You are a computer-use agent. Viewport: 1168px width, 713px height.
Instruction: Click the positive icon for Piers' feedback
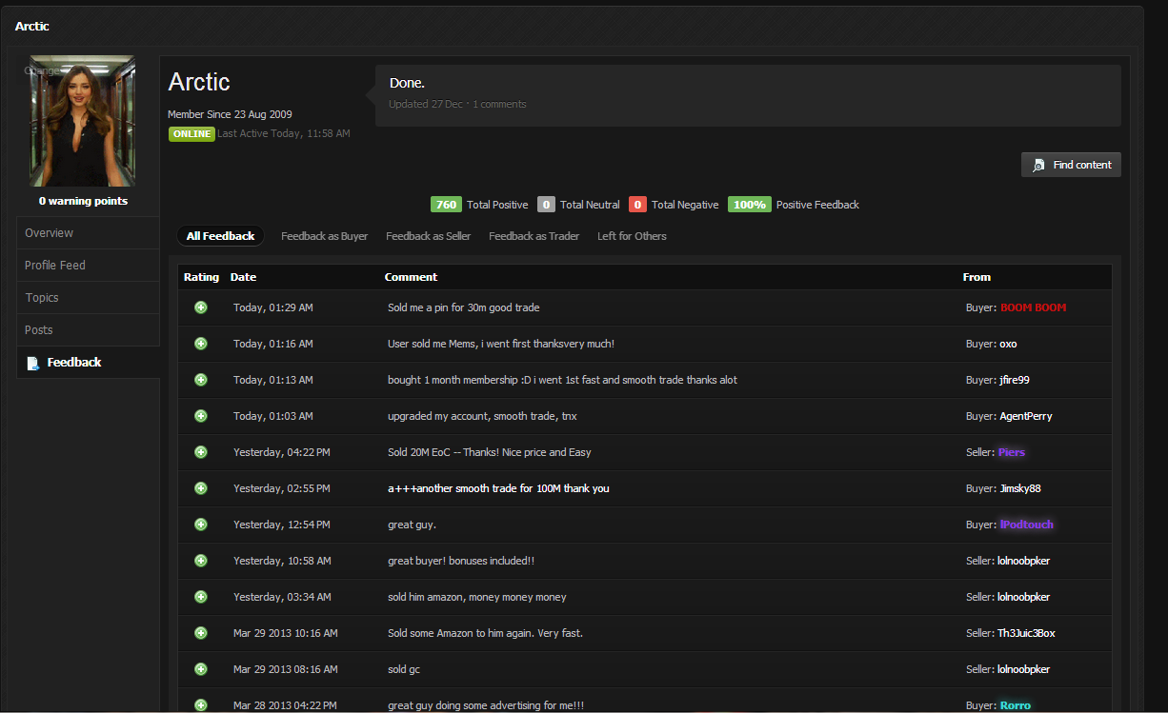pos(201,452)
